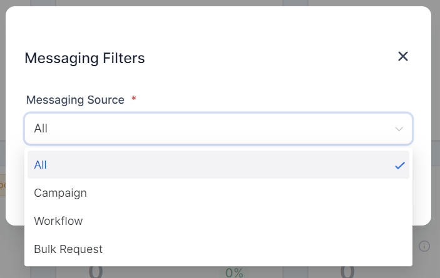The height and width of the screenshot is (278, 440).
Task: Click the 0% value under the dropdown
Action: 234,272
